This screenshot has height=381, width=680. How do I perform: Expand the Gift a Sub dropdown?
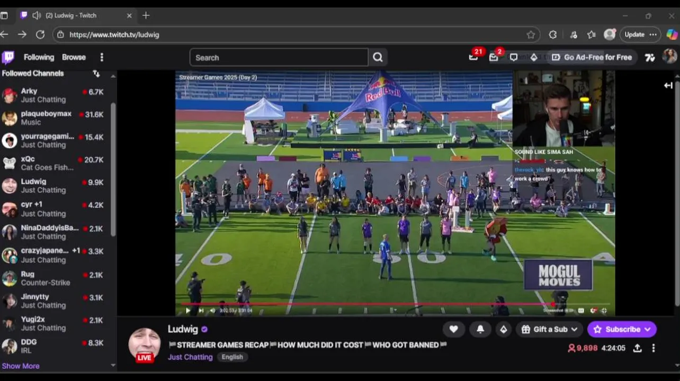pyautogui.click(x=574, y=329)
